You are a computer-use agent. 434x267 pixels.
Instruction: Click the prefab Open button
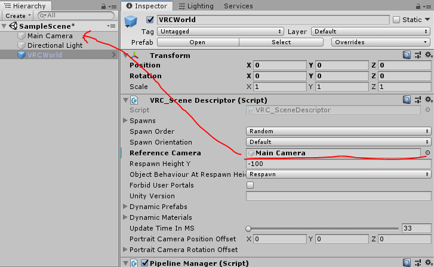coord(198,42)
